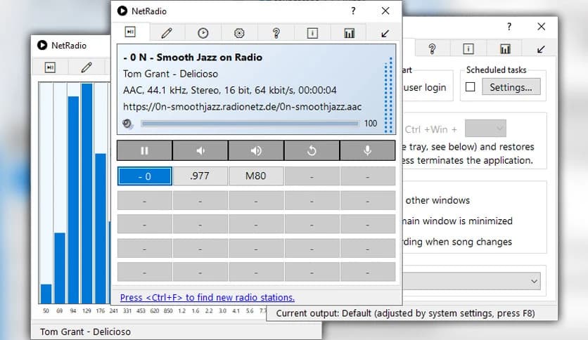This screenshot has height=340, width=588.
Task: Open the player tab in front NetRadio window
Action: coord(131,32)
